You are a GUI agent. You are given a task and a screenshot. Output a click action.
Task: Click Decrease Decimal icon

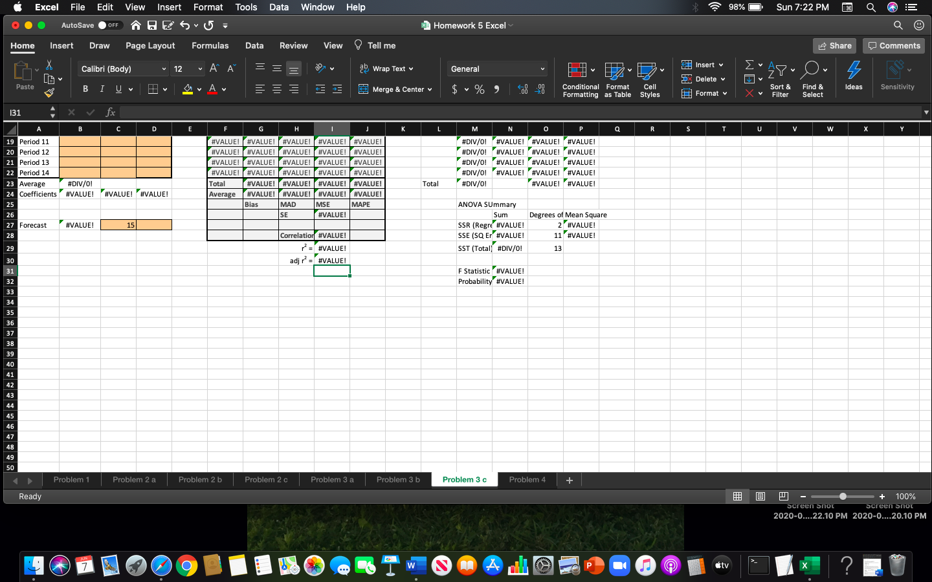point(540,89)
